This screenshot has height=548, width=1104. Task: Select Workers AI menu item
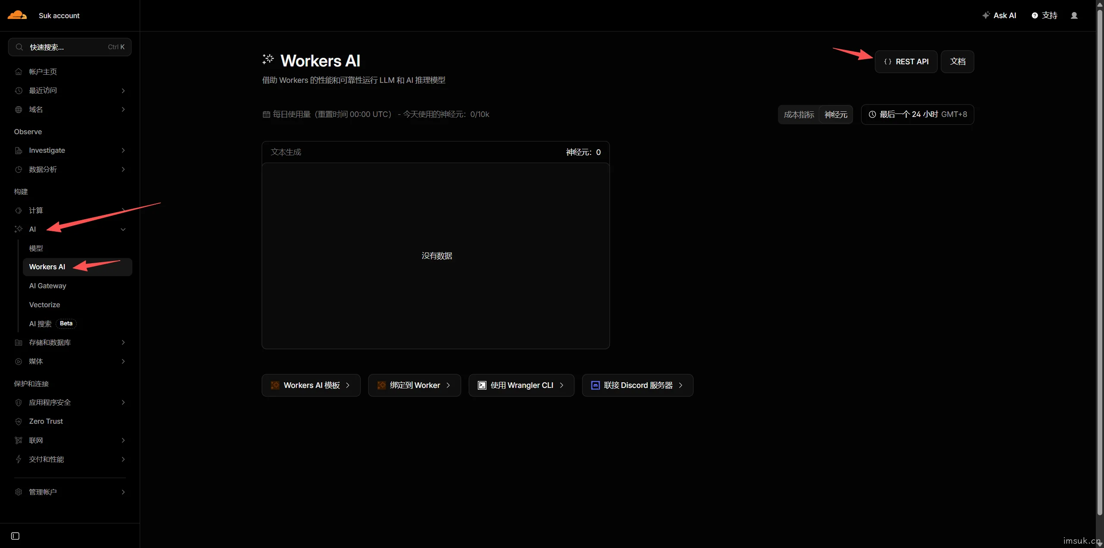click(78, 267)
